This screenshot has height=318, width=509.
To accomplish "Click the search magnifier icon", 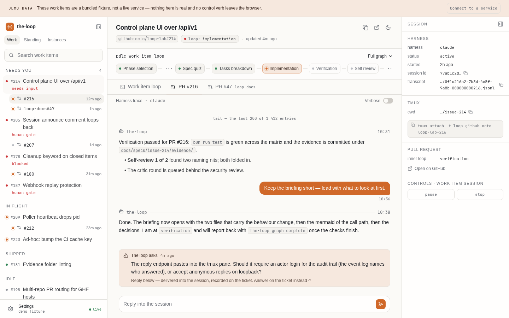I will (11, 55).
